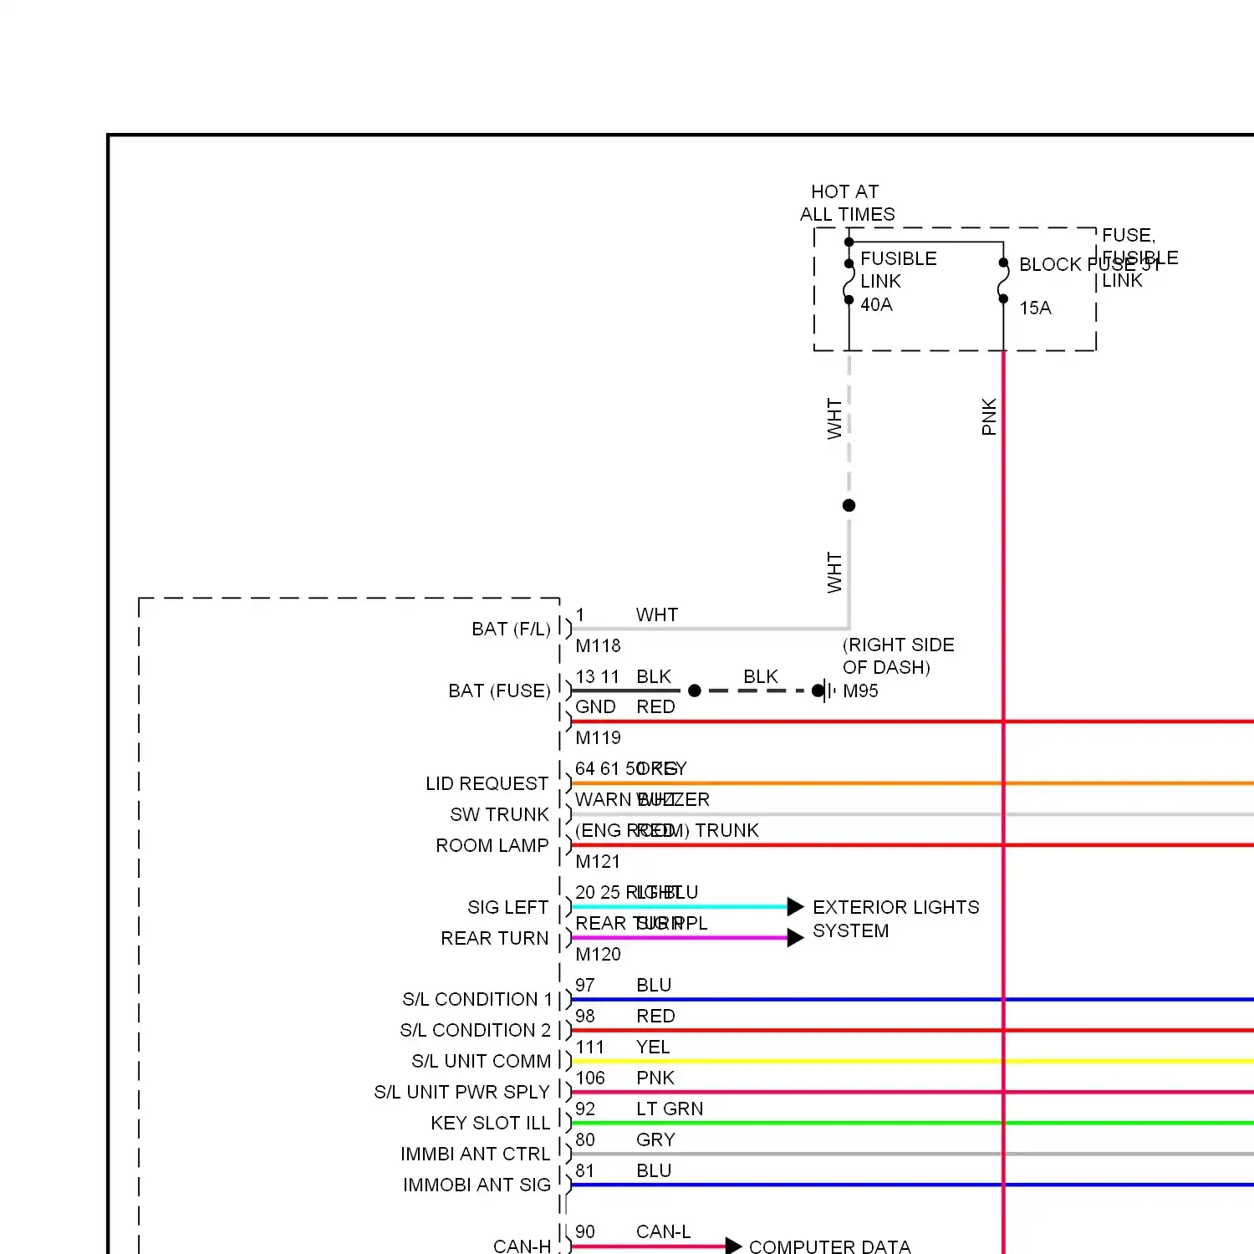Select the LT GRN wire color label

[670, 1109]
